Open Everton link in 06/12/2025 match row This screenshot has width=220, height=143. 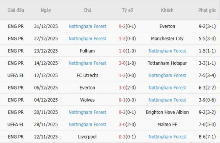click(x=87, y=88)
